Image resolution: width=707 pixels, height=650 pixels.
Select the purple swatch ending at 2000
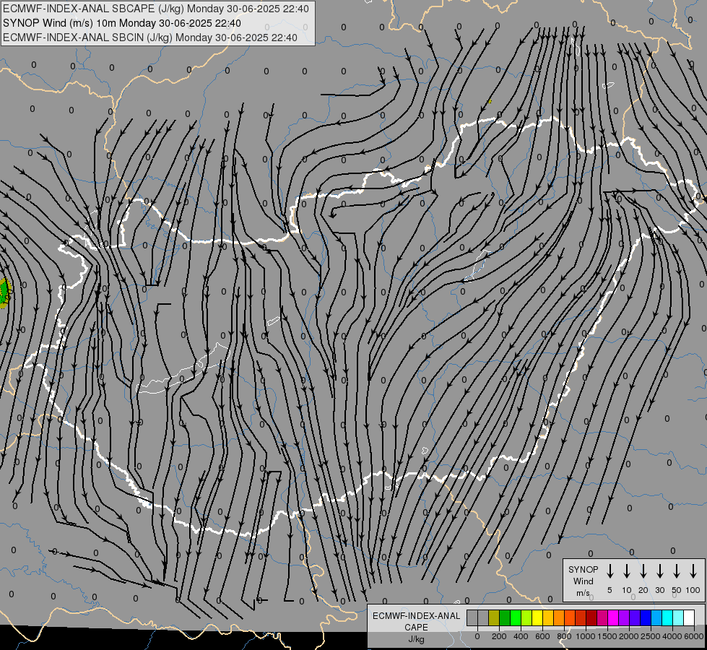click(625, 618)
